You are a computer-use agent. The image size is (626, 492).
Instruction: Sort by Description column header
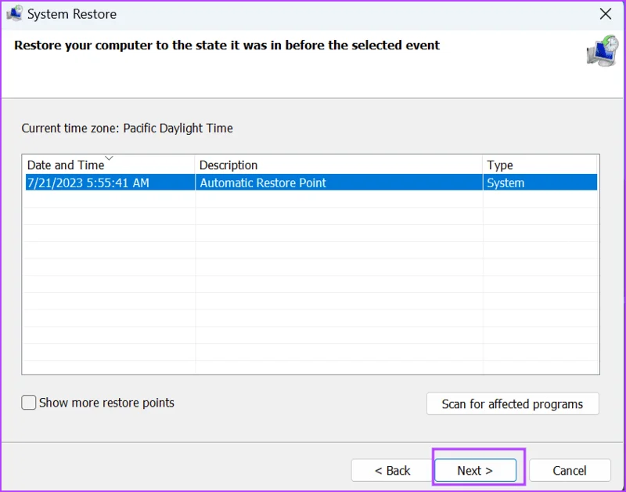339,165
